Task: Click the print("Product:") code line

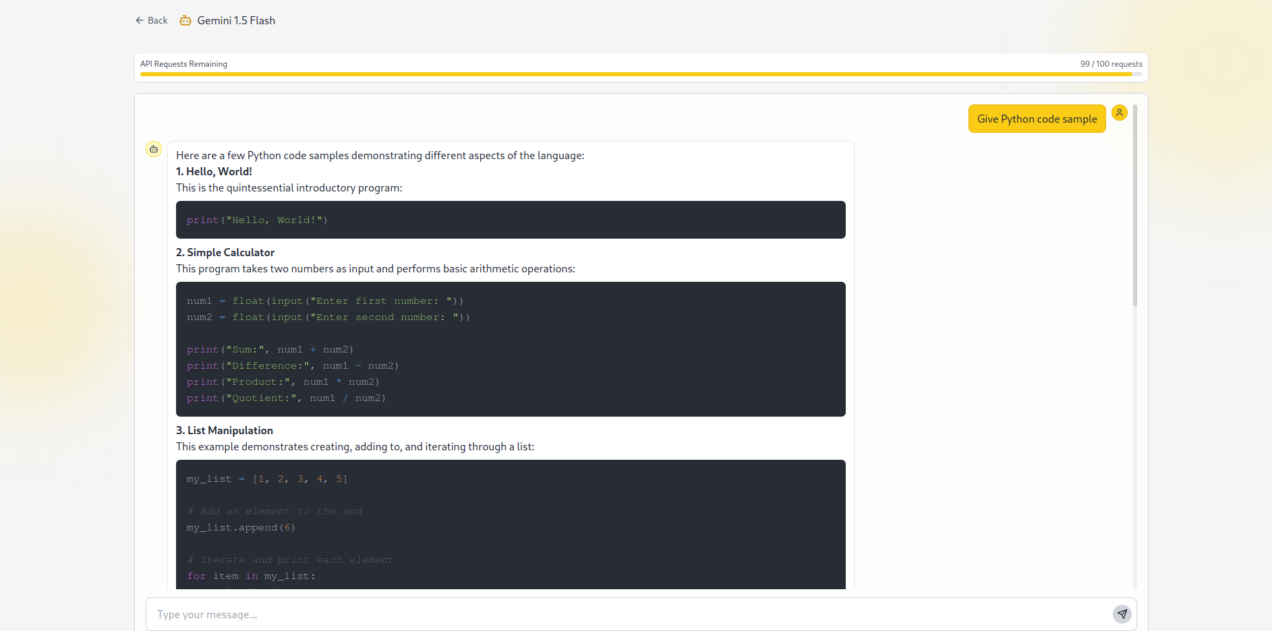Action: [283, 382]
